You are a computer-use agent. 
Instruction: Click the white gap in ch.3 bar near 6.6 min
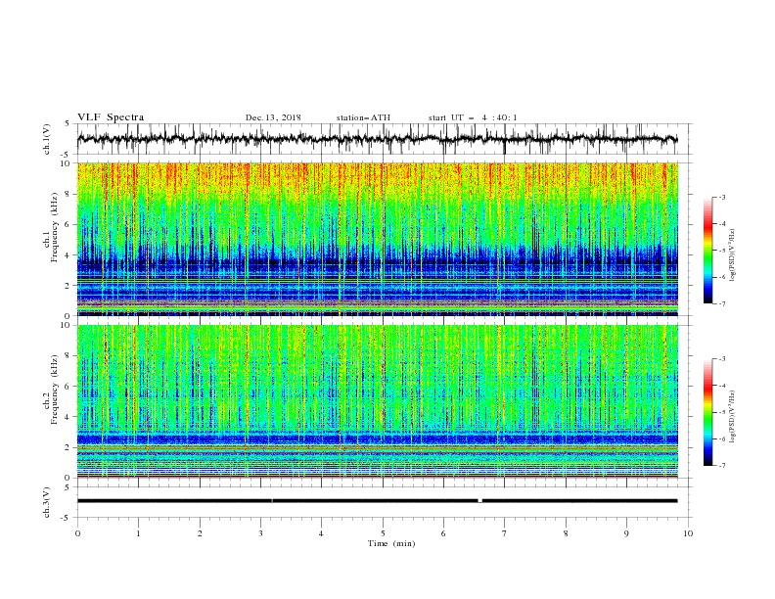[479, 501]
